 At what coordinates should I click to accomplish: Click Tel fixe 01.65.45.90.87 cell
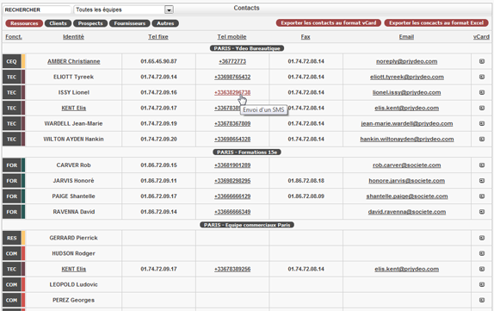tap(158, 61)
